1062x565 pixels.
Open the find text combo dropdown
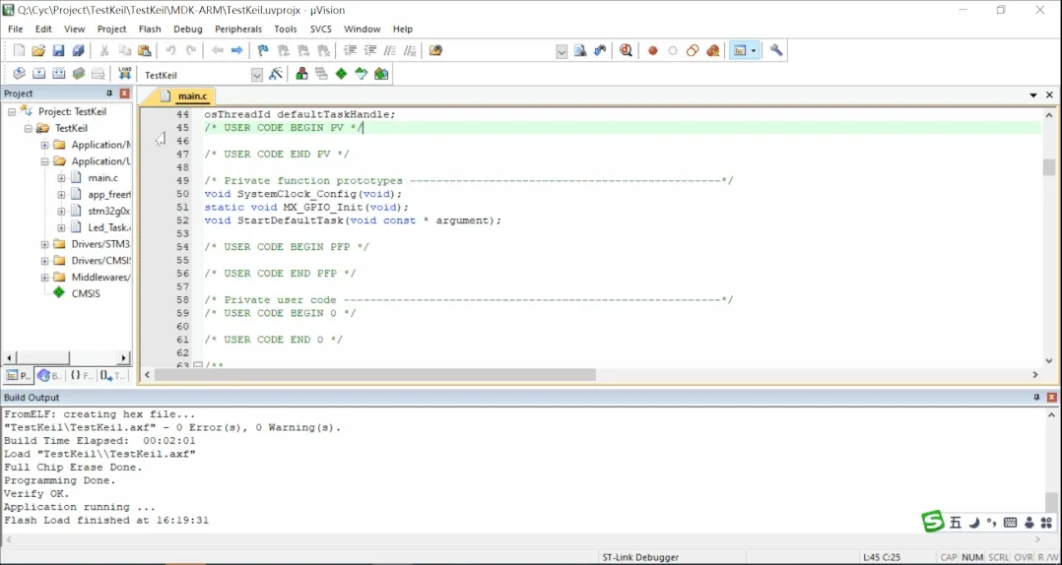point(562,51)
